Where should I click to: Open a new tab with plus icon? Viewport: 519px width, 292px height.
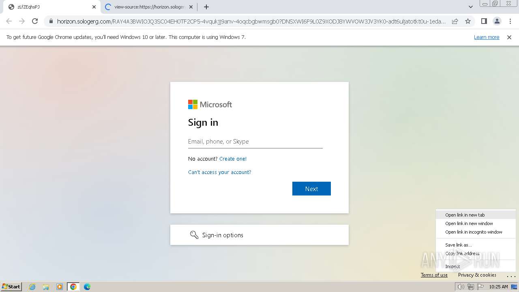click(206, 7)
